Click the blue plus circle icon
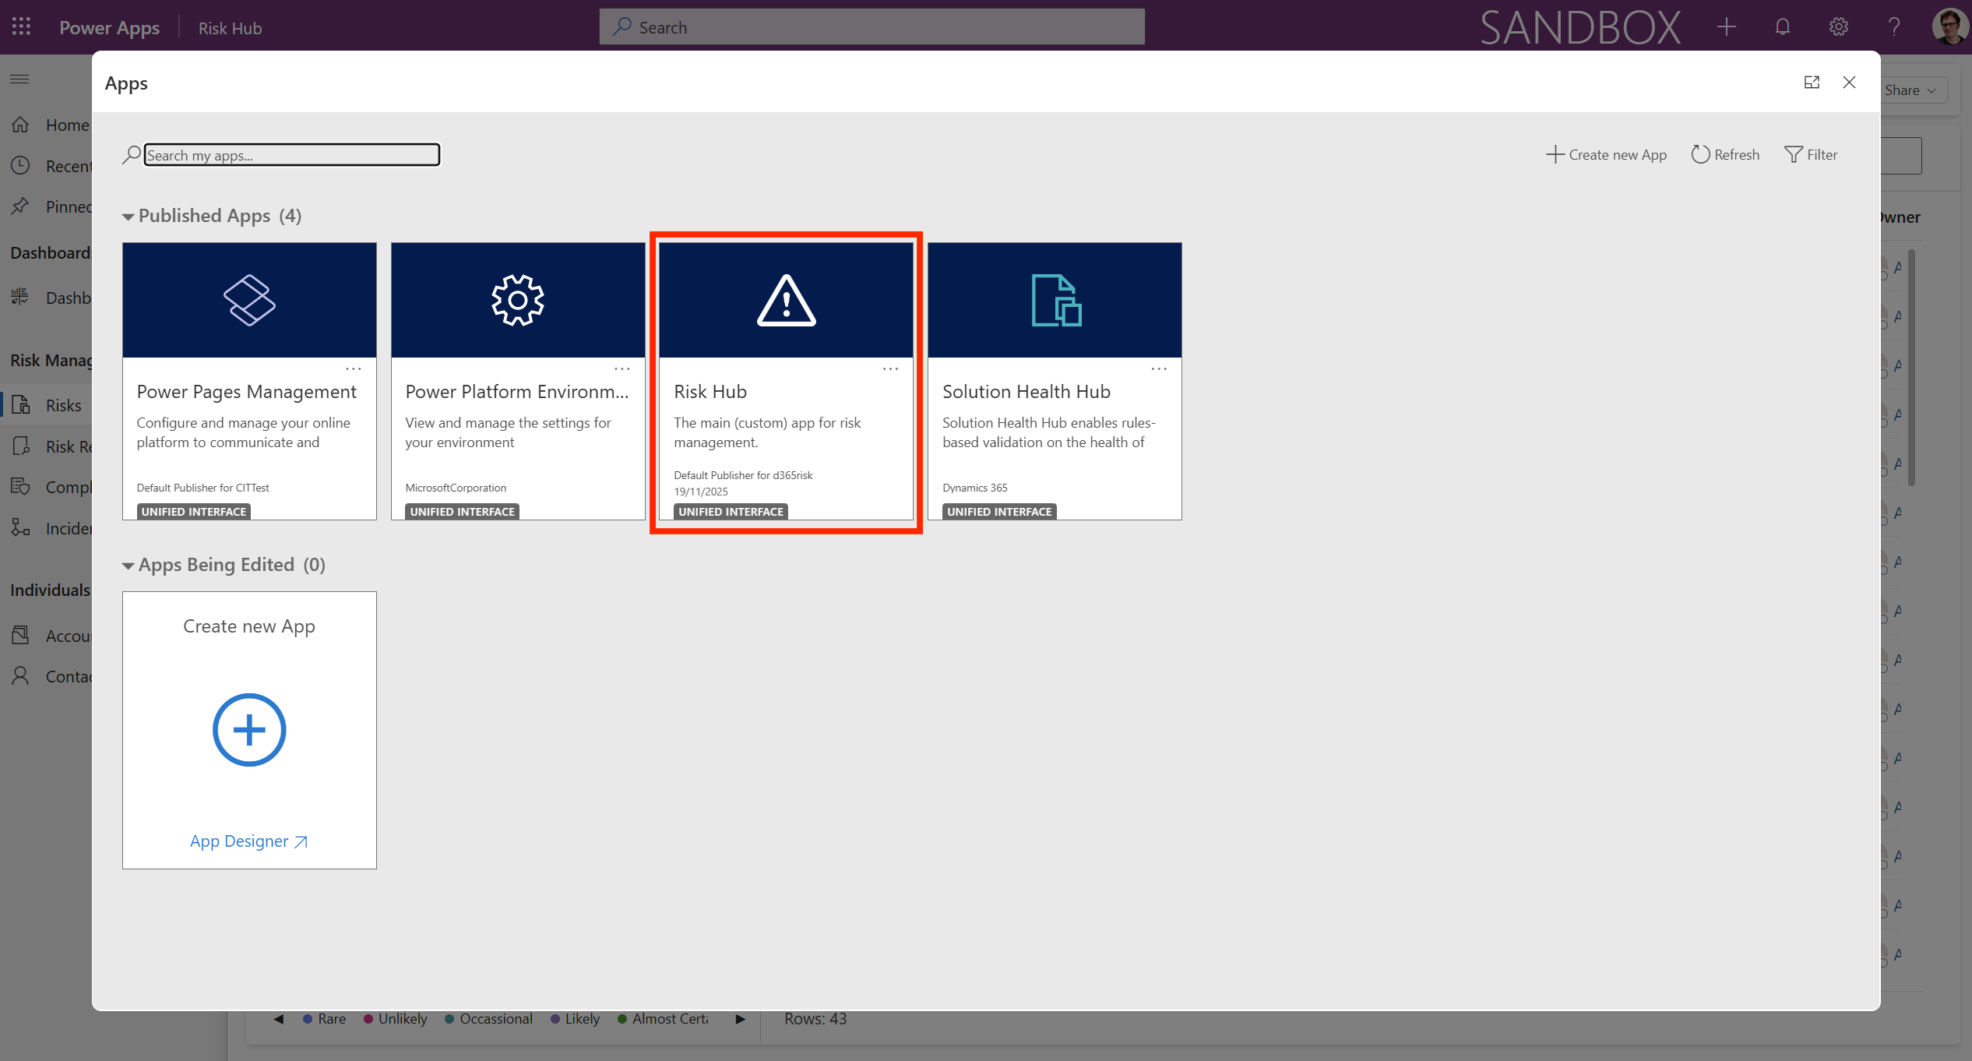This screenshot has width=1972, height=1061. click(249, 730)
